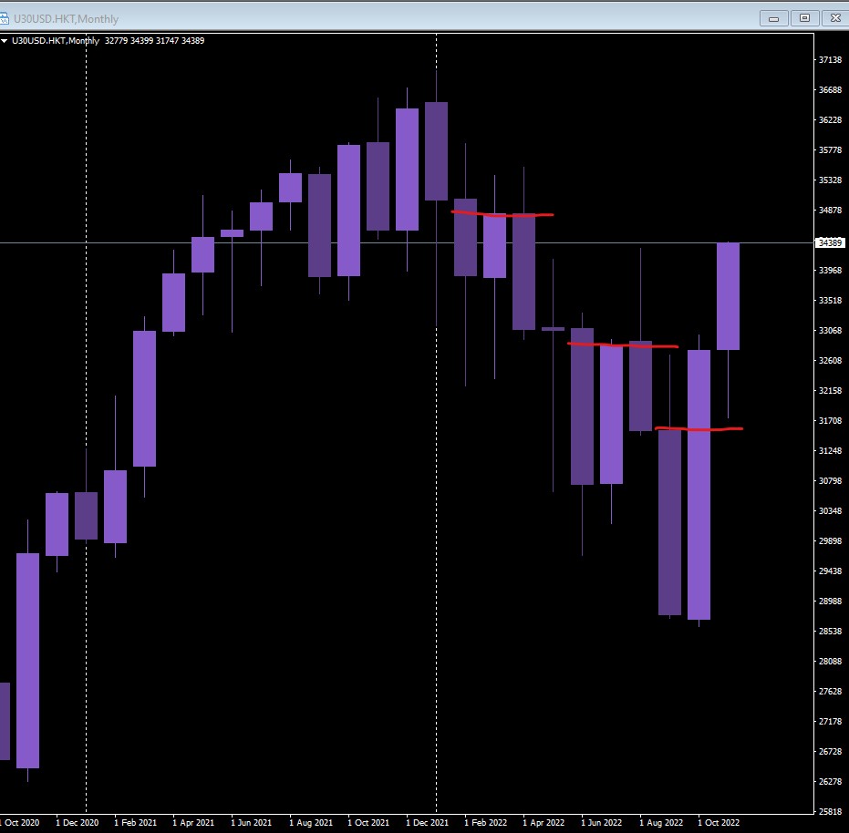Select the current price tag 34389

tap(830, 242)
